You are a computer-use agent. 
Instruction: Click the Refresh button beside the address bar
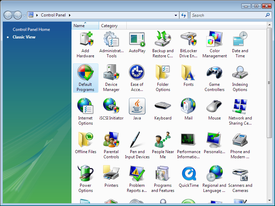[183, 15]
